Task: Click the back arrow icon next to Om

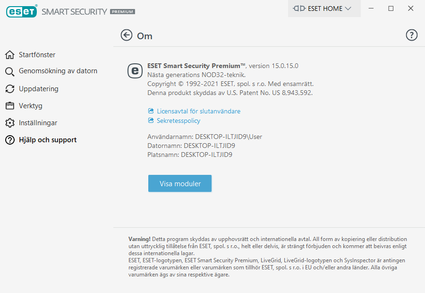Action: (x=127, y=35)
